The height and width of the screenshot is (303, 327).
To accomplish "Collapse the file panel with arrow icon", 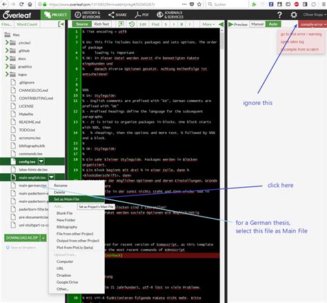I will 61,24.
